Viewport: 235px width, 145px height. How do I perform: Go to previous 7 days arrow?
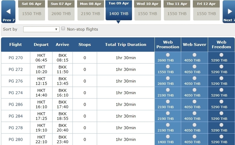(x=8, y=12)
